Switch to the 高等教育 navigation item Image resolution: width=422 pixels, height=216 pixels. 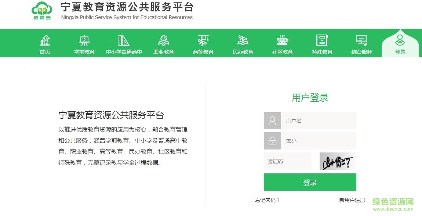pos(203,52)
